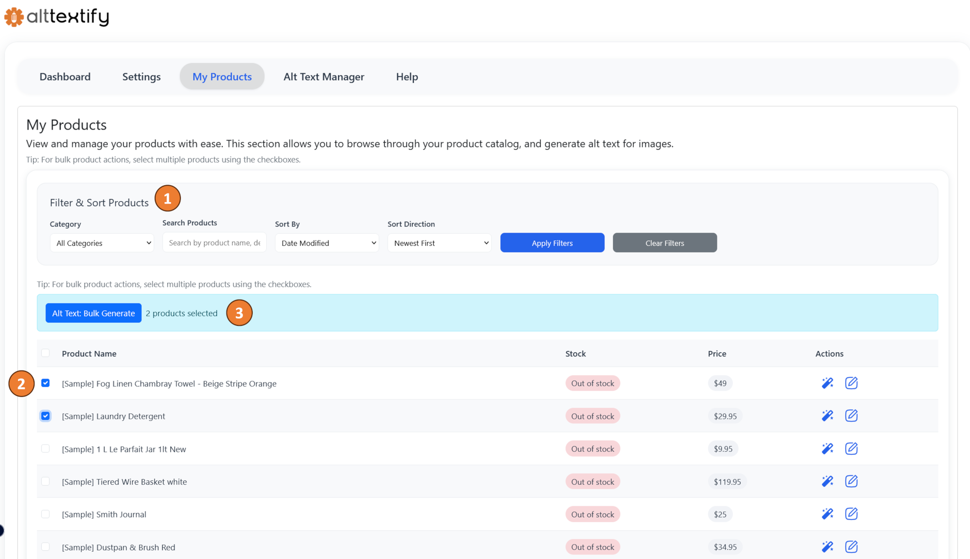Click the Clear Filters button
The height and width of the screenshot is (559, 970).
coord(664,242)
